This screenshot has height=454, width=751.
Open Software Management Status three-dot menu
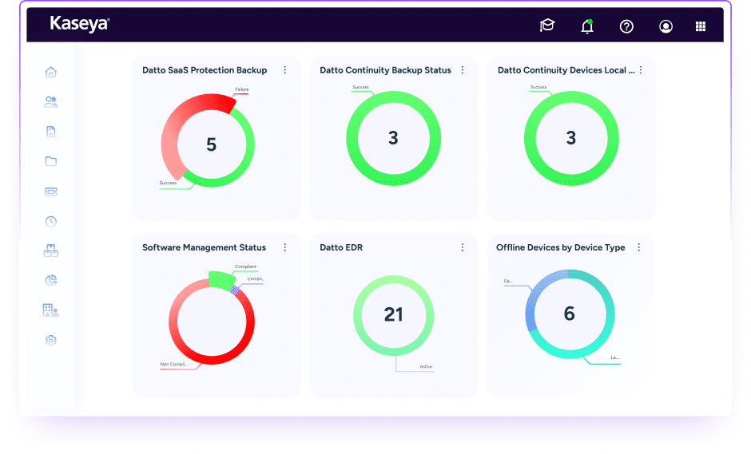285,247
